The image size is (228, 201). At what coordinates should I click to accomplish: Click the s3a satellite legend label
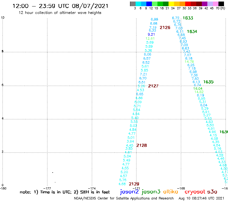tap(212, 192)
